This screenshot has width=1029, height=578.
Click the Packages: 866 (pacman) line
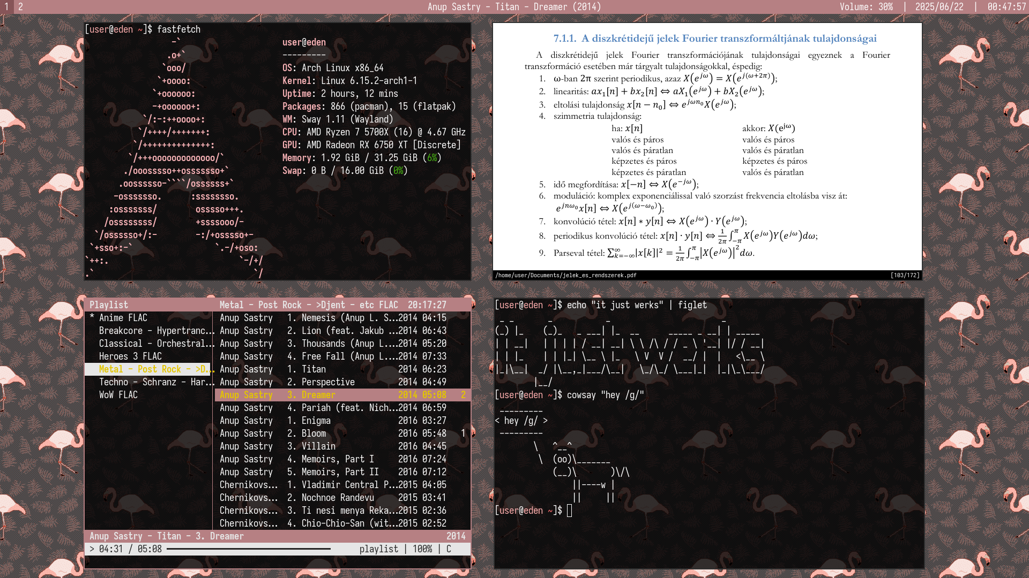click(x=369, y=107)
